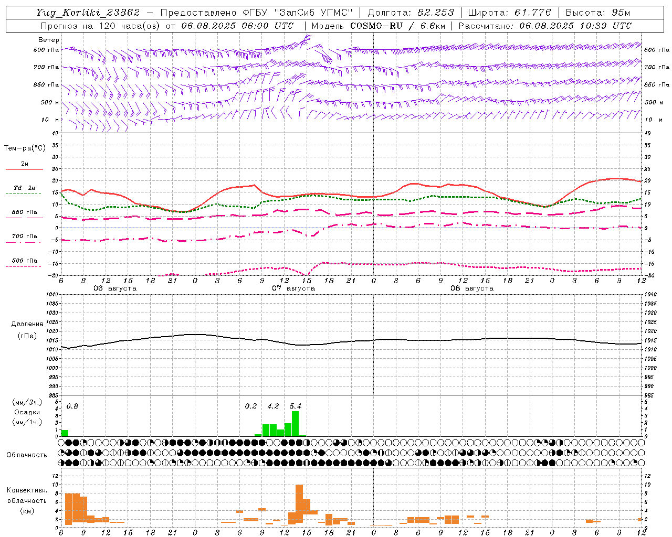Click the forecast line Прогноз на 120 часа(ов)
The width and height of the screenshot is (672, 537).
coord(100,26)
